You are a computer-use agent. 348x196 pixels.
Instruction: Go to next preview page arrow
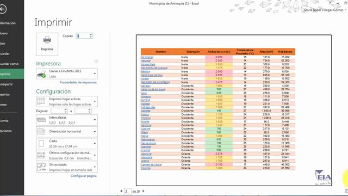point(144,191)
